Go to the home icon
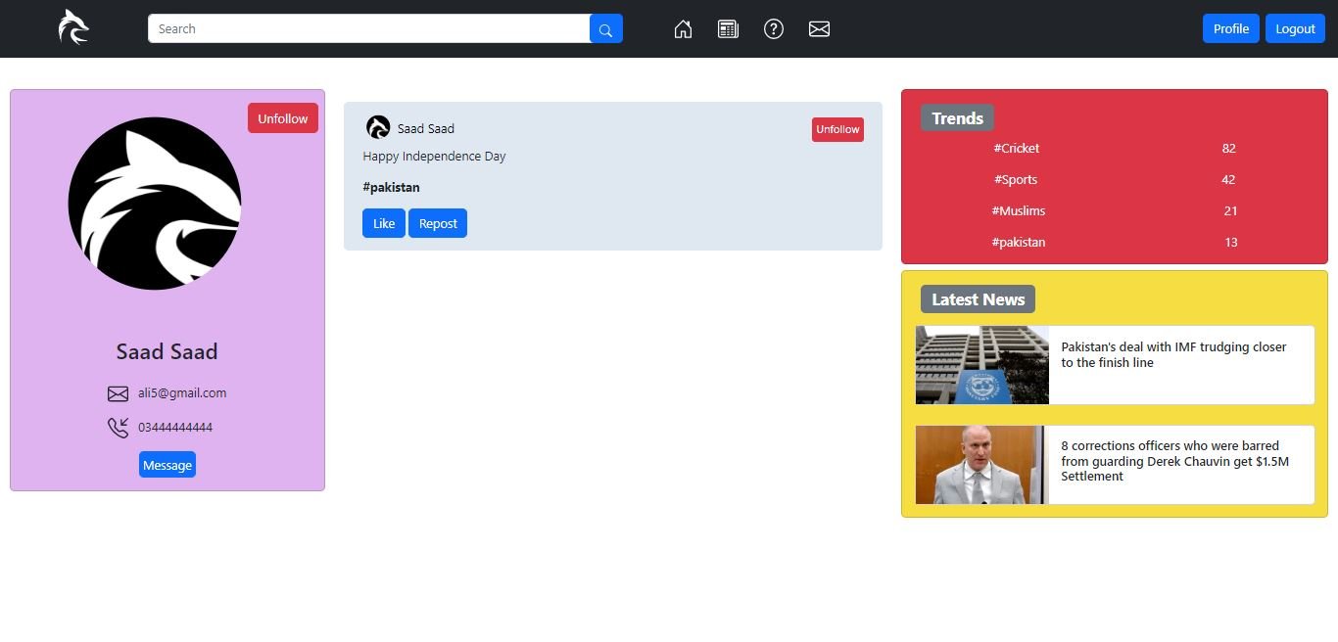 click(x=683, y=29)
